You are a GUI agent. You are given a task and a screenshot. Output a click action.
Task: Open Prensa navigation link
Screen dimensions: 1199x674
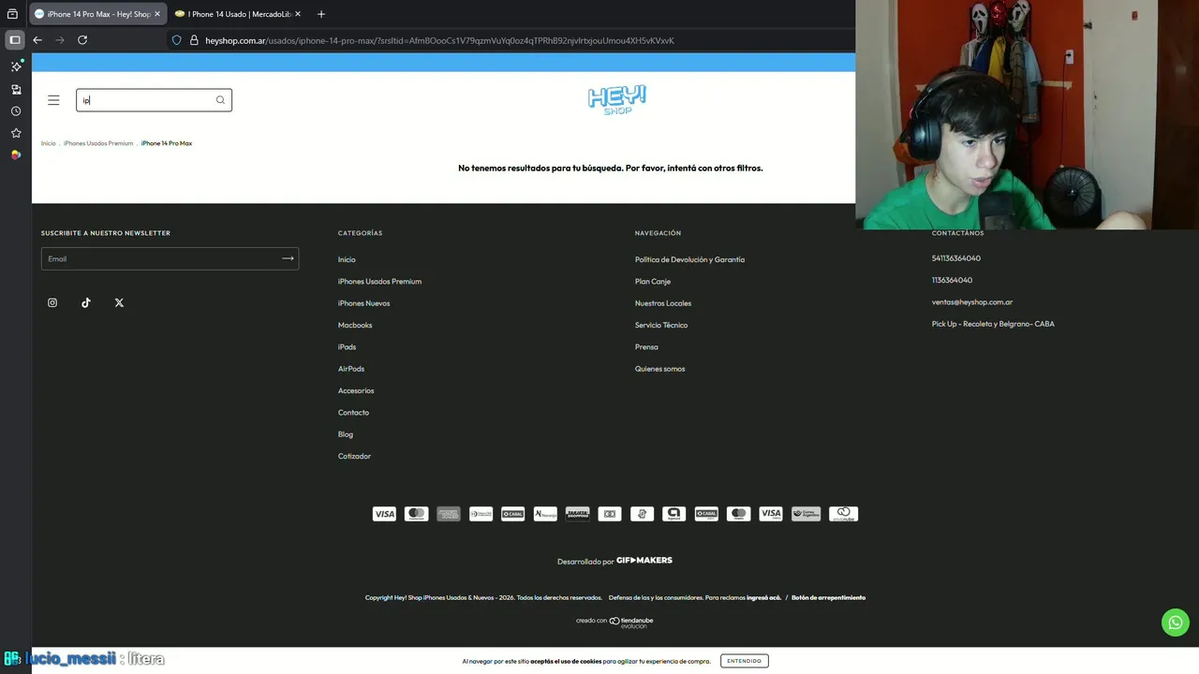point(646,346)
